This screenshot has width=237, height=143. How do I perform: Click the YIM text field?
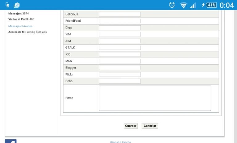(x=120, y=34)
